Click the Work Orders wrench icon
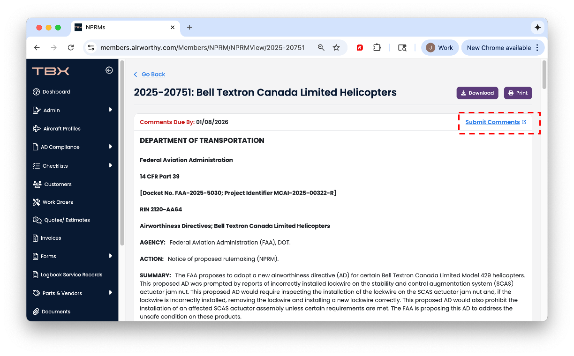The height and width of the screenshot is (356, 574). coord(36,202)
